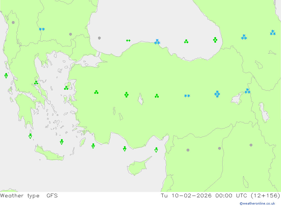
Task: Click the grey dot over southern Bulgaria
Action: pyautogui.click(x=71, y=34)
